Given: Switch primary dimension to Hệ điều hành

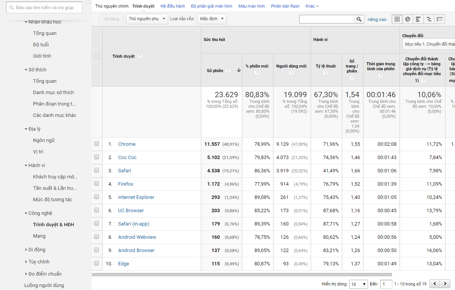Looking at the screenshot, I should (173, 6).
